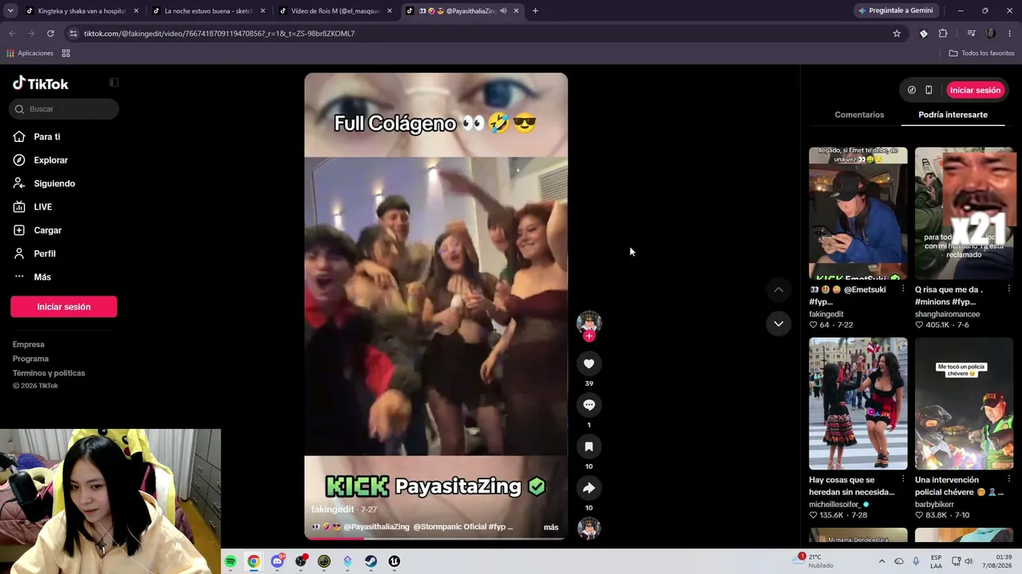Viewport: 1022px width, 574px height.
Task: Open the policía chévere video thumbnail
Action: [x=964, y=403]
